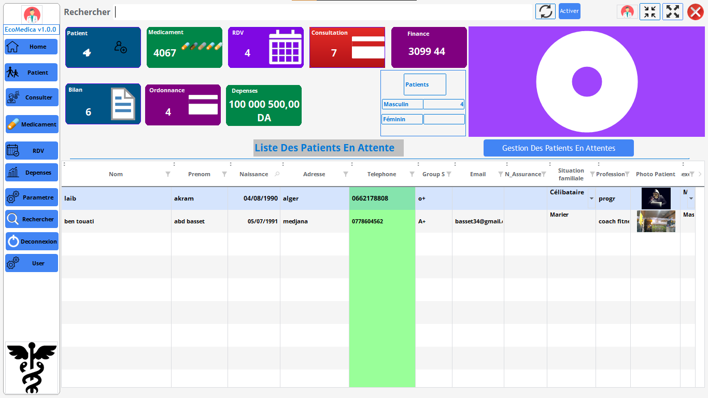Click the refresh arrows icon
Screen dimensions: 708x398
pyautogui.click(x=545, y=11)
